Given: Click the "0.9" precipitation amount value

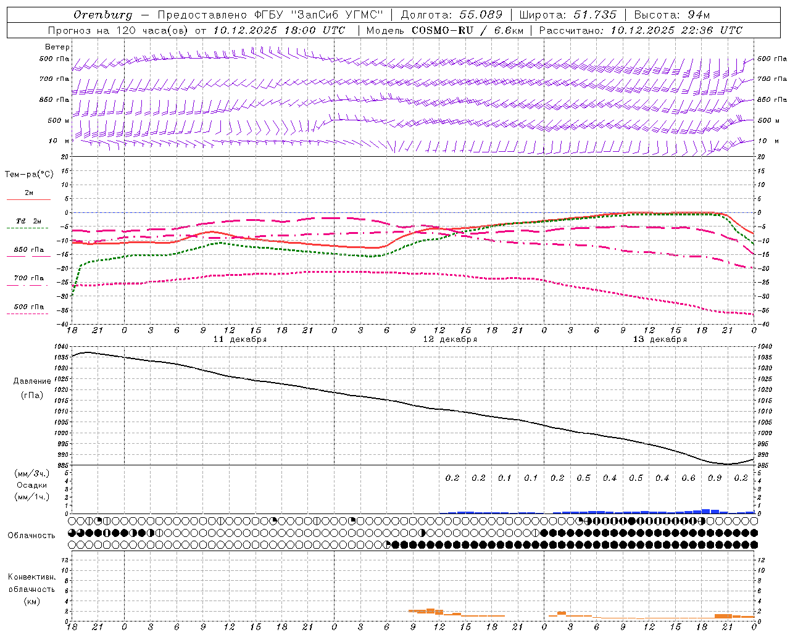Looking at the screenshot, I should pos(715,478).
